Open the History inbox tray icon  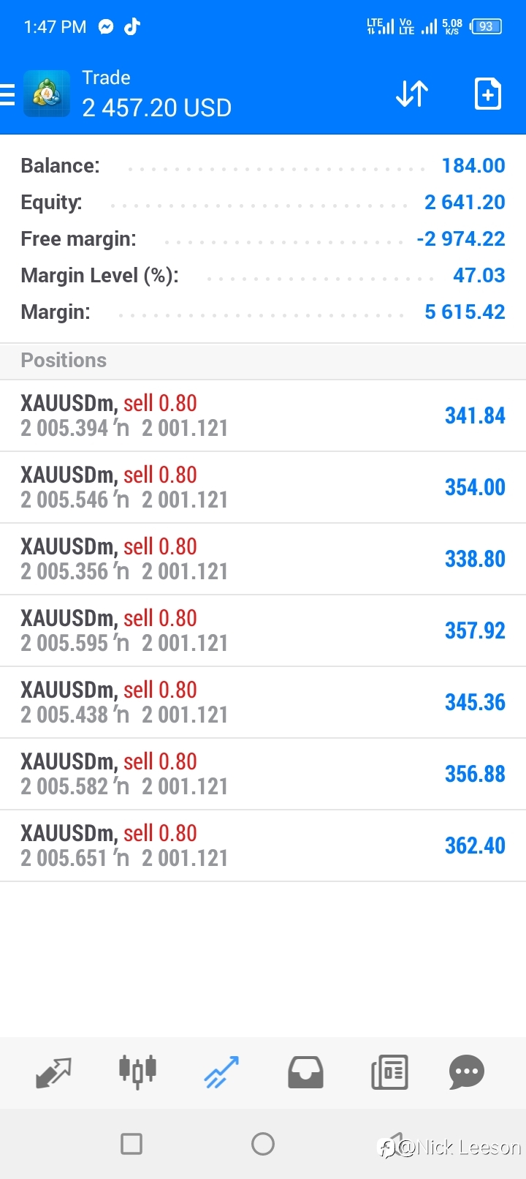point(305,1072)
